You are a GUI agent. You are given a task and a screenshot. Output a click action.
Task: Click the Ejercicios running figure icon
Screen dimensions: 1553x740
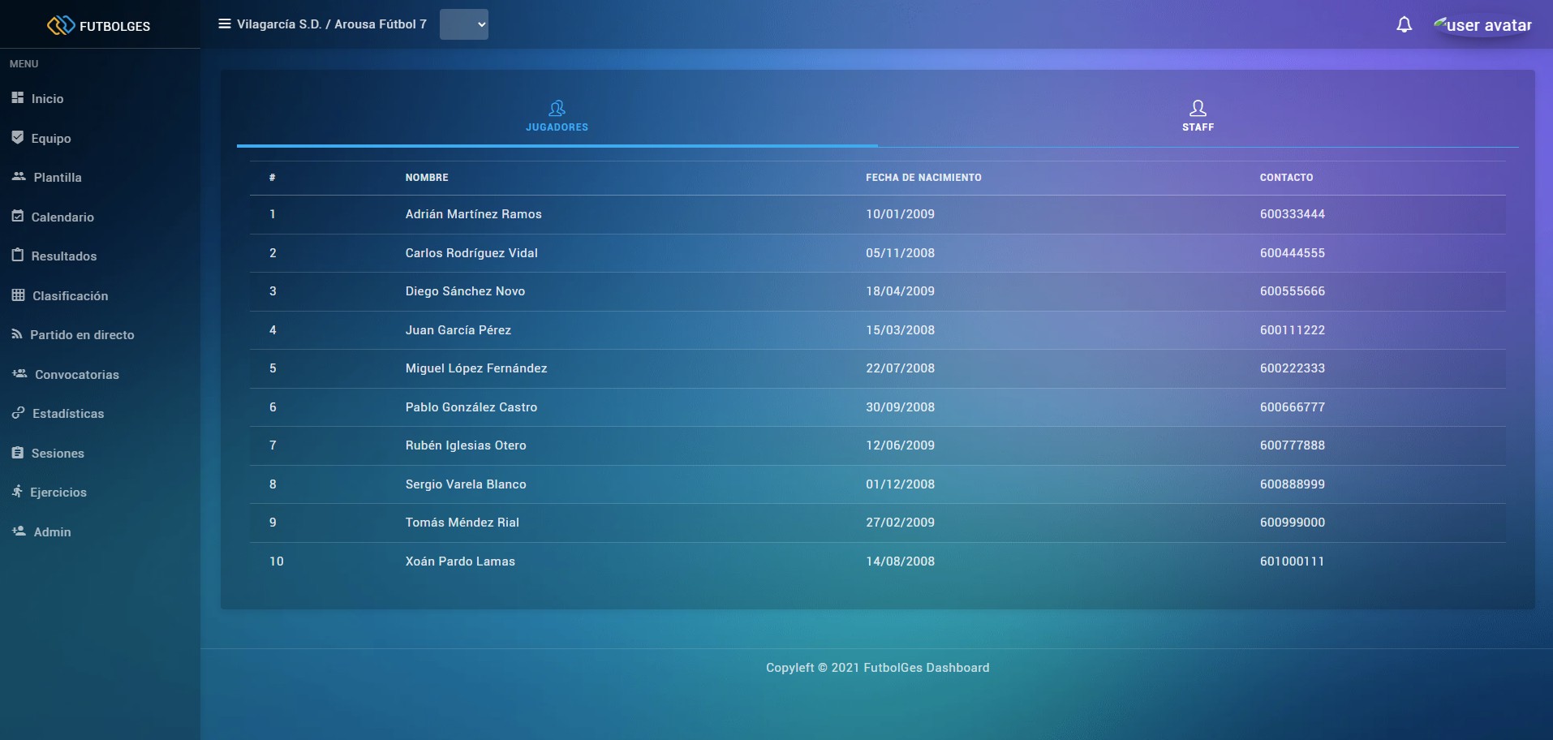tap(17, 492)
